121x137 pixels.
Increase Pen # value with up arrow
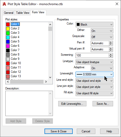(111, 42)
